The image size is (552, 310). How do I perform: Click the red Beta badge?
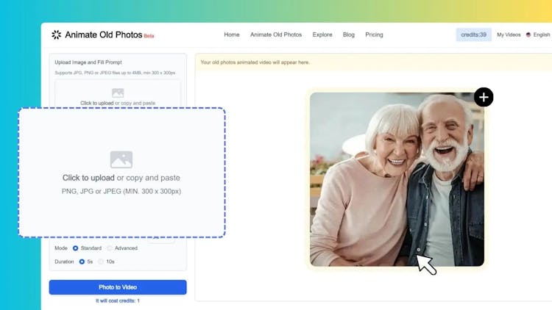(149, 36)
